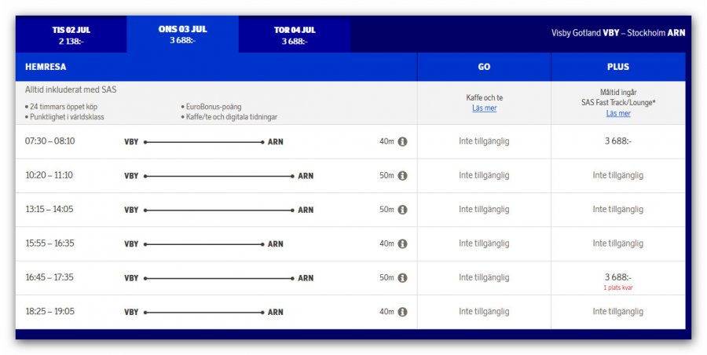Click info icon for 16:45 – 17:35 flight
Screen dimensions: 707x355
[x=402, y=278]
